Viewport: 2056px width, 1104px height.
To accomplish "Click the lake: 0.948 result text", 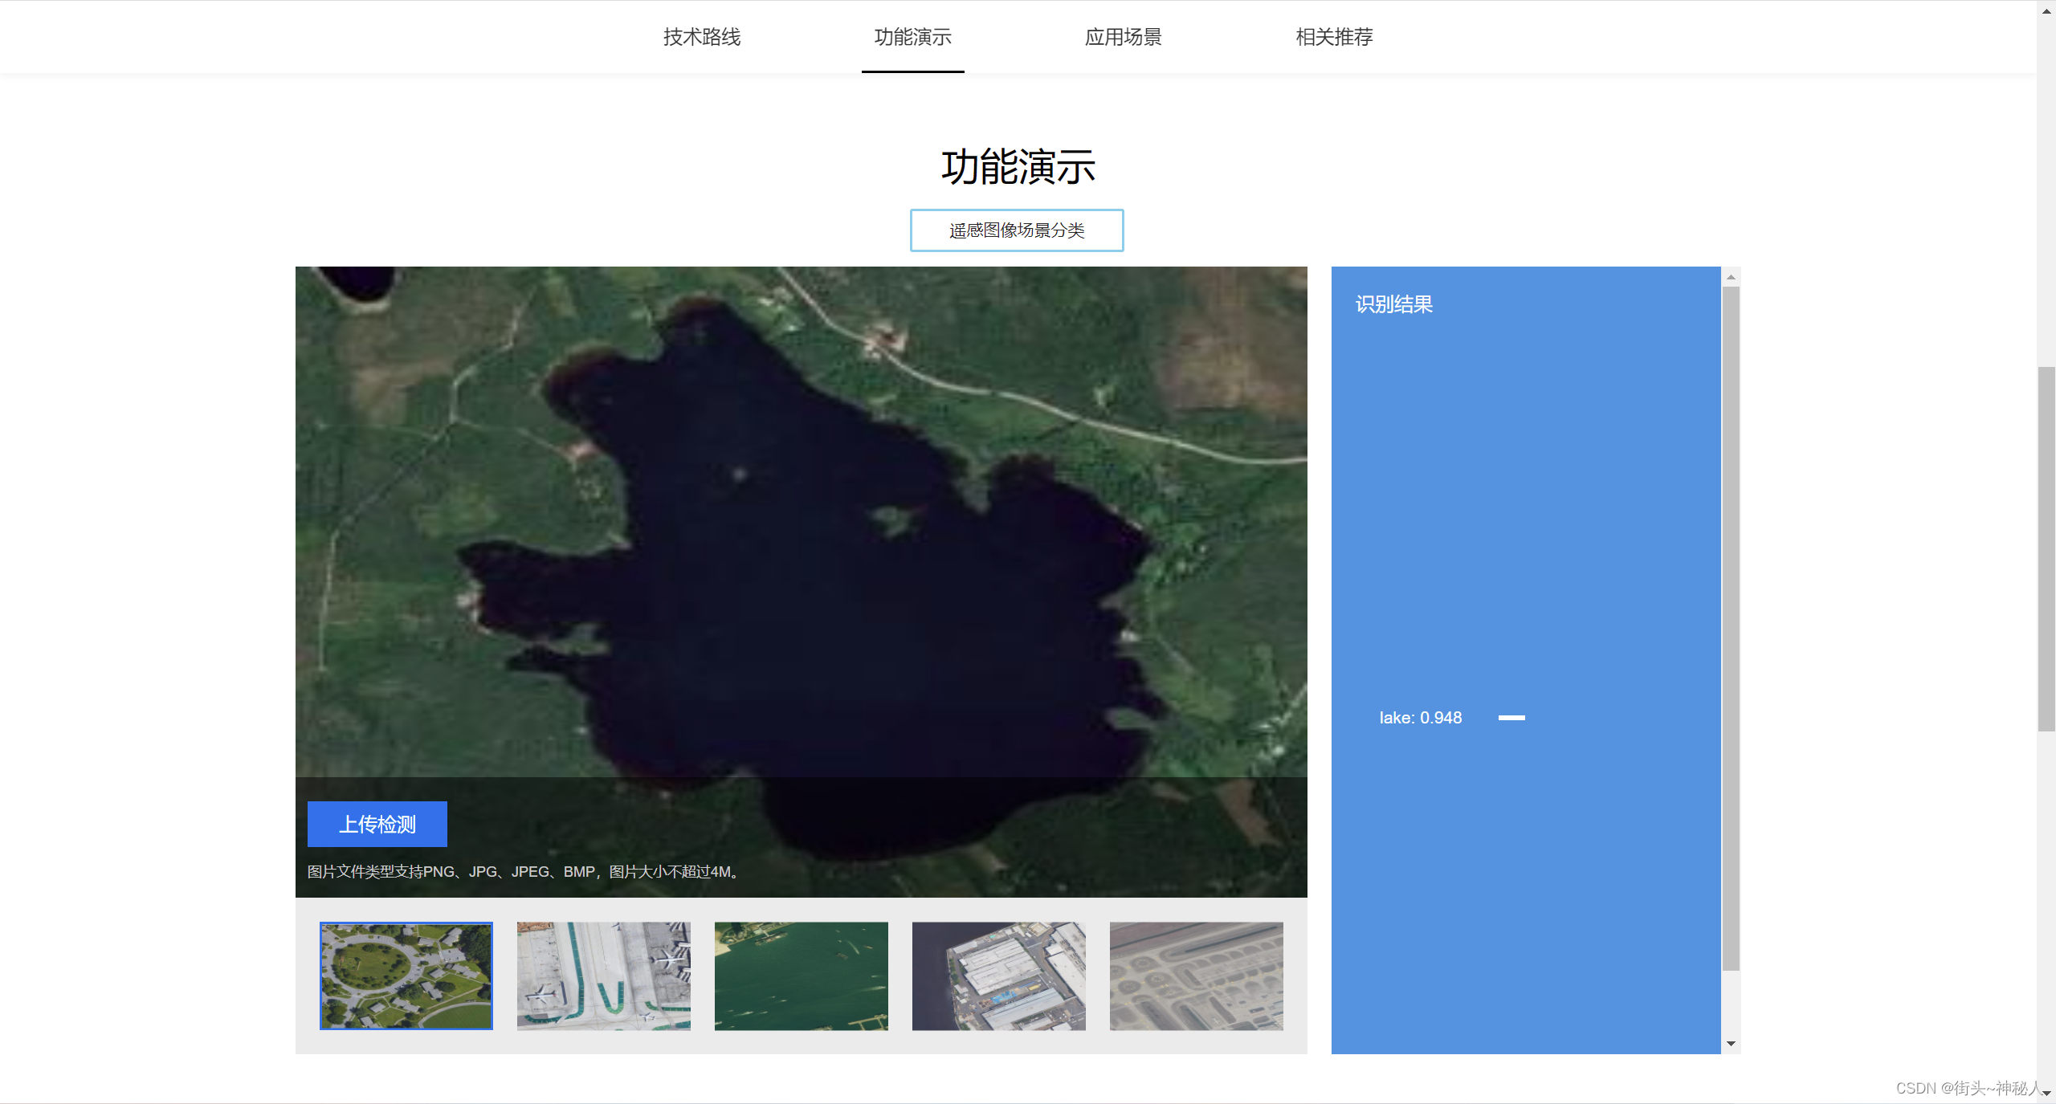I will (x=1421, y=718).
